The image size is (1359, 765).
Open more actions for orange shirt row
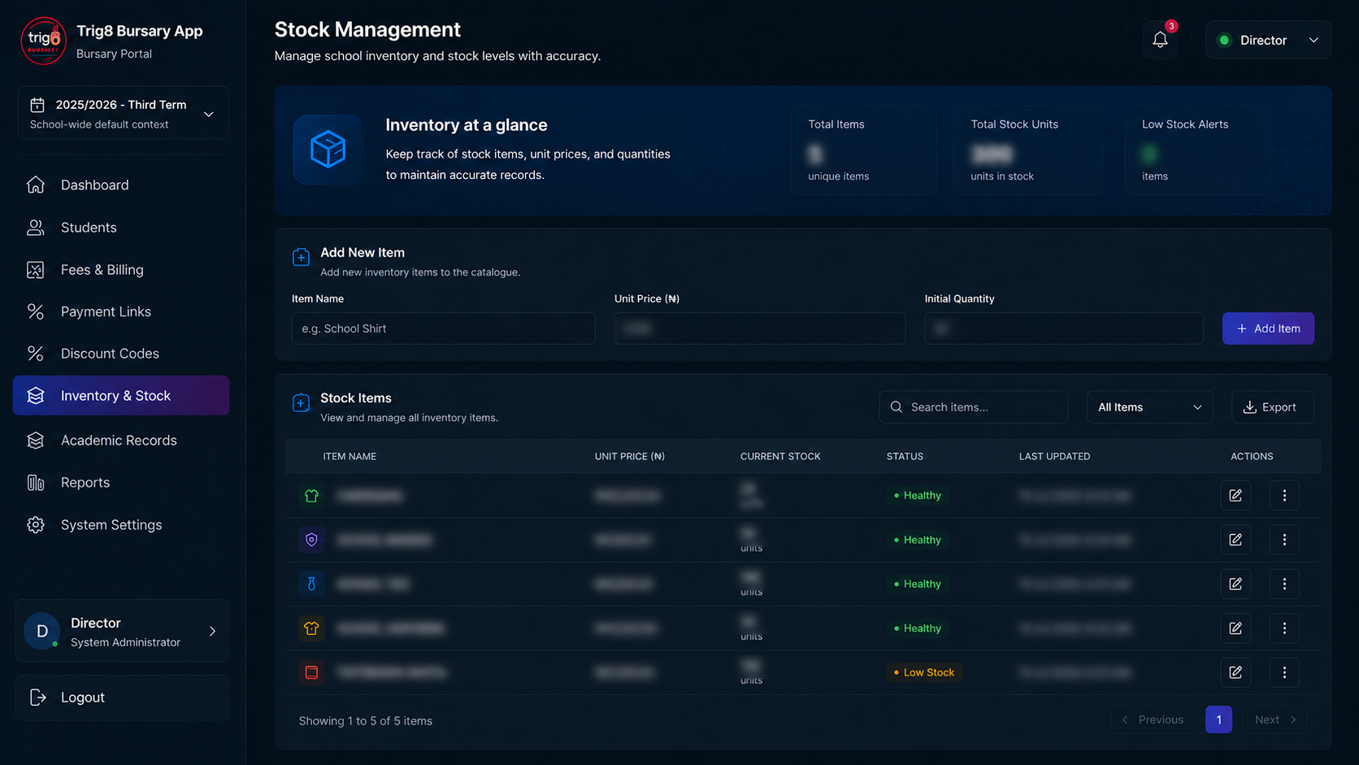coord(1284,628)
